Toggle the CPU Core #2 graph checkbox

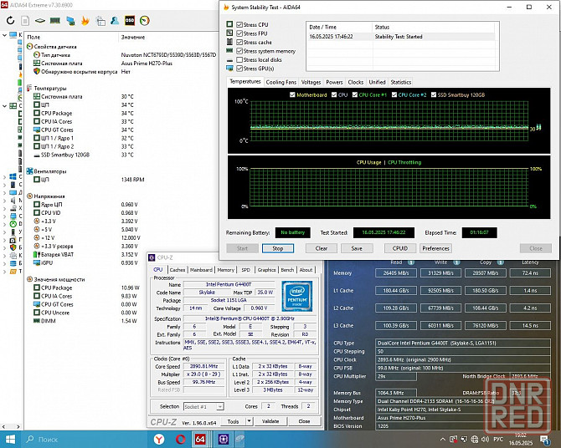pyautogui.click(x=394, y=94)
